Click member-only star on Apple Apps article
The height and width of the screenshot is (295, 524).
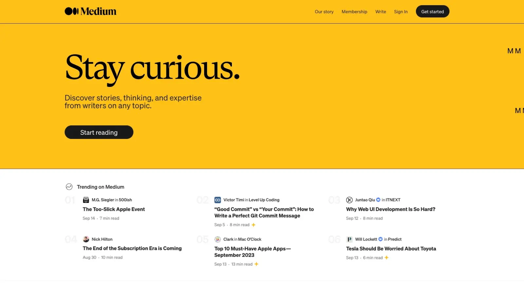coord(256,264)
